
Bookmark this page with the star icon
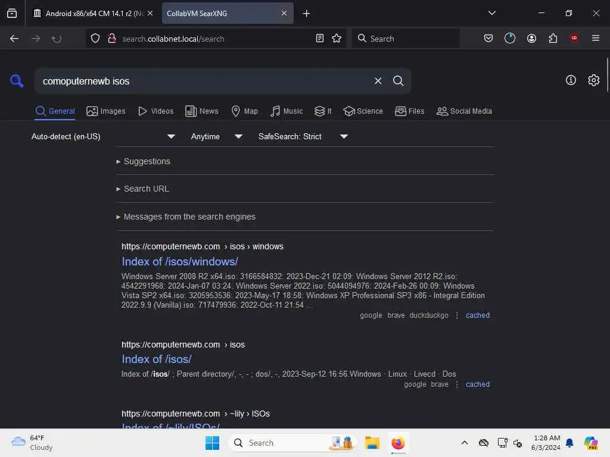337,39
